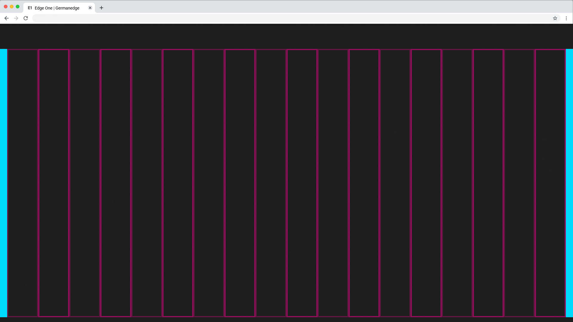The height and width of the screenshot is (322, 573).
Task: Click the yellow minimize window button
Action: pos(12,7)
